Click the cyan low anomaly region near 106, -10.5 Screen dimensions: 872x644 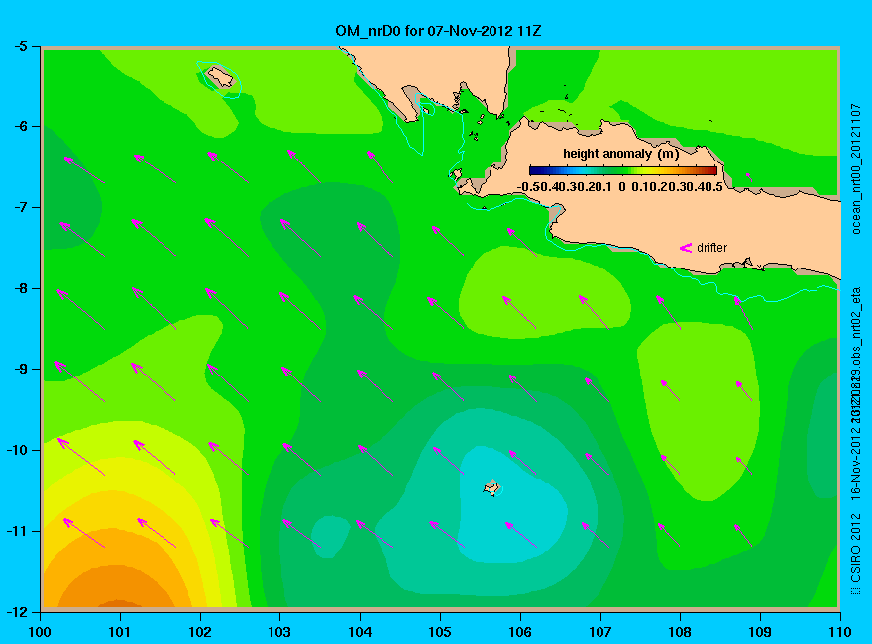click(x=511, y=500)
